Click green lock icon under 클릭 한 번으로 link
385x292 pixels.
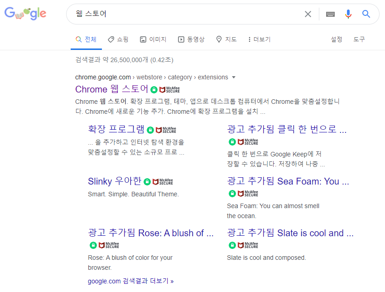click(232, 142)
